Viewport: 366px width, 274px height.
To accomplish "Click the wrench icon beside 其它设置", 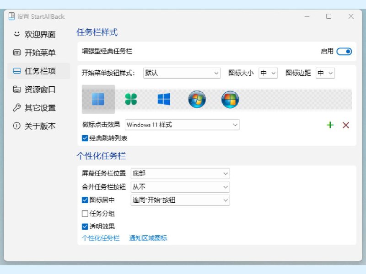I will pos(16,107).
